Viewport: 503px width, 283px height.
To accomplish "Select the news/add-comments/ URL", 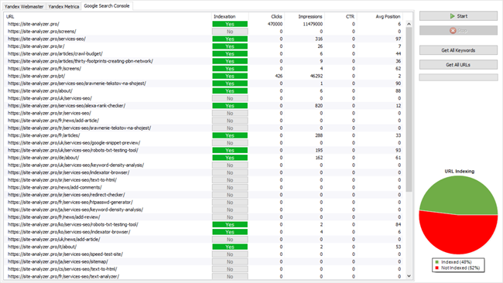I will 54,187.
